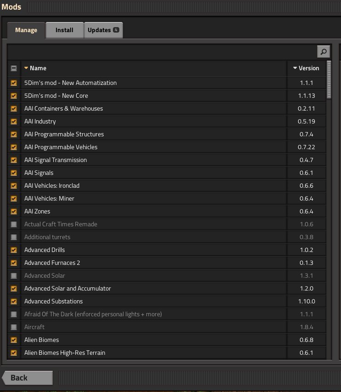The image size is (341, 392).
Task: Select Advanced Drills mod name
Action: point(45,250)
